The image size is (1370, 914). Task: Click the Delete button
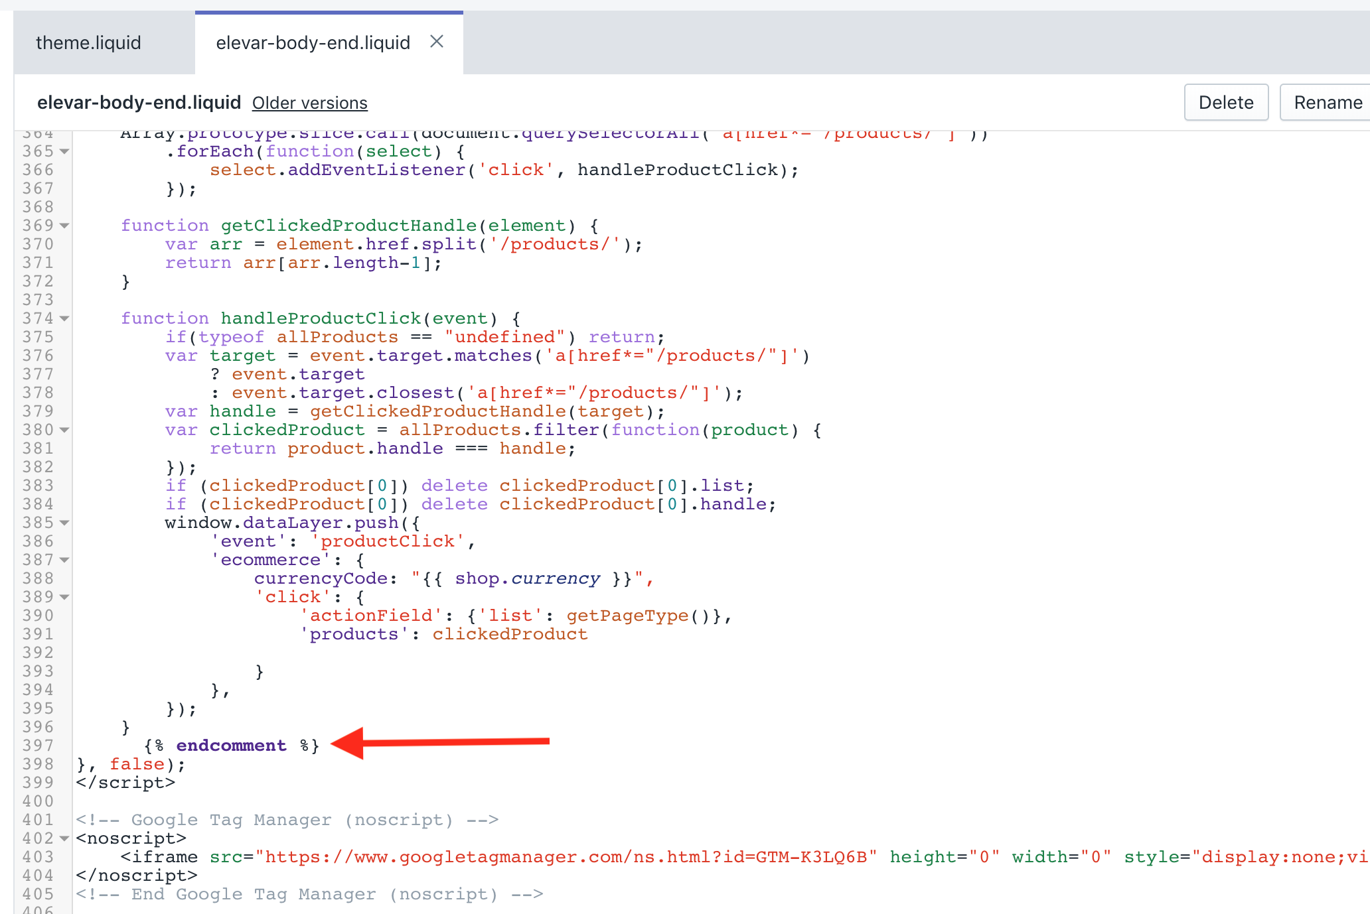coord(1225,102)
